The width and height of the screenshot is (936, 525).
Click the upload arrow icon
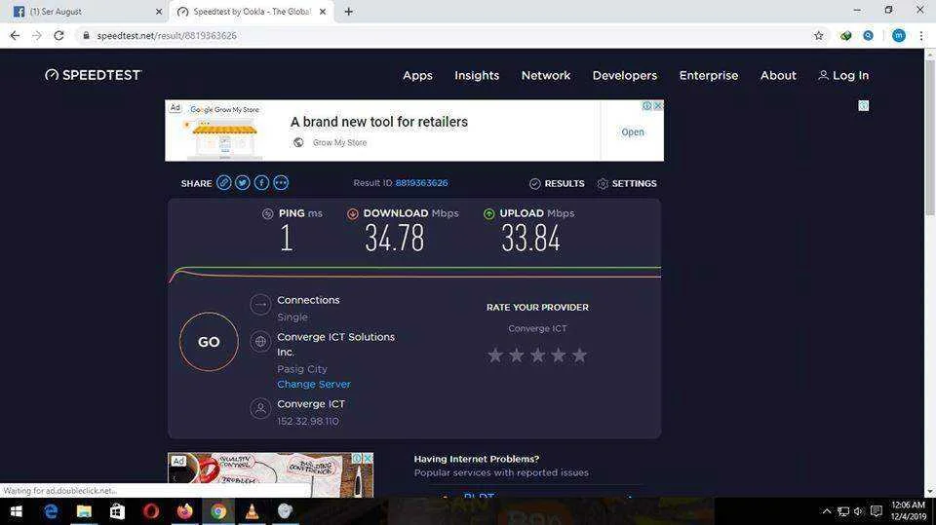pyautogui.click(x=488, y=213)
